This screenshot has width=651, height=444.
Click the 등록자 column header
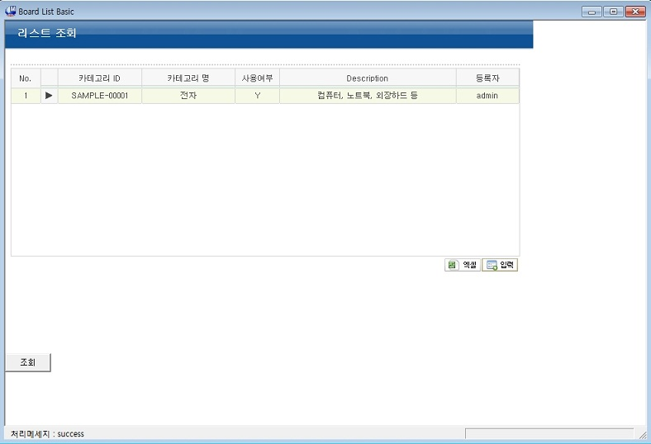487,78
